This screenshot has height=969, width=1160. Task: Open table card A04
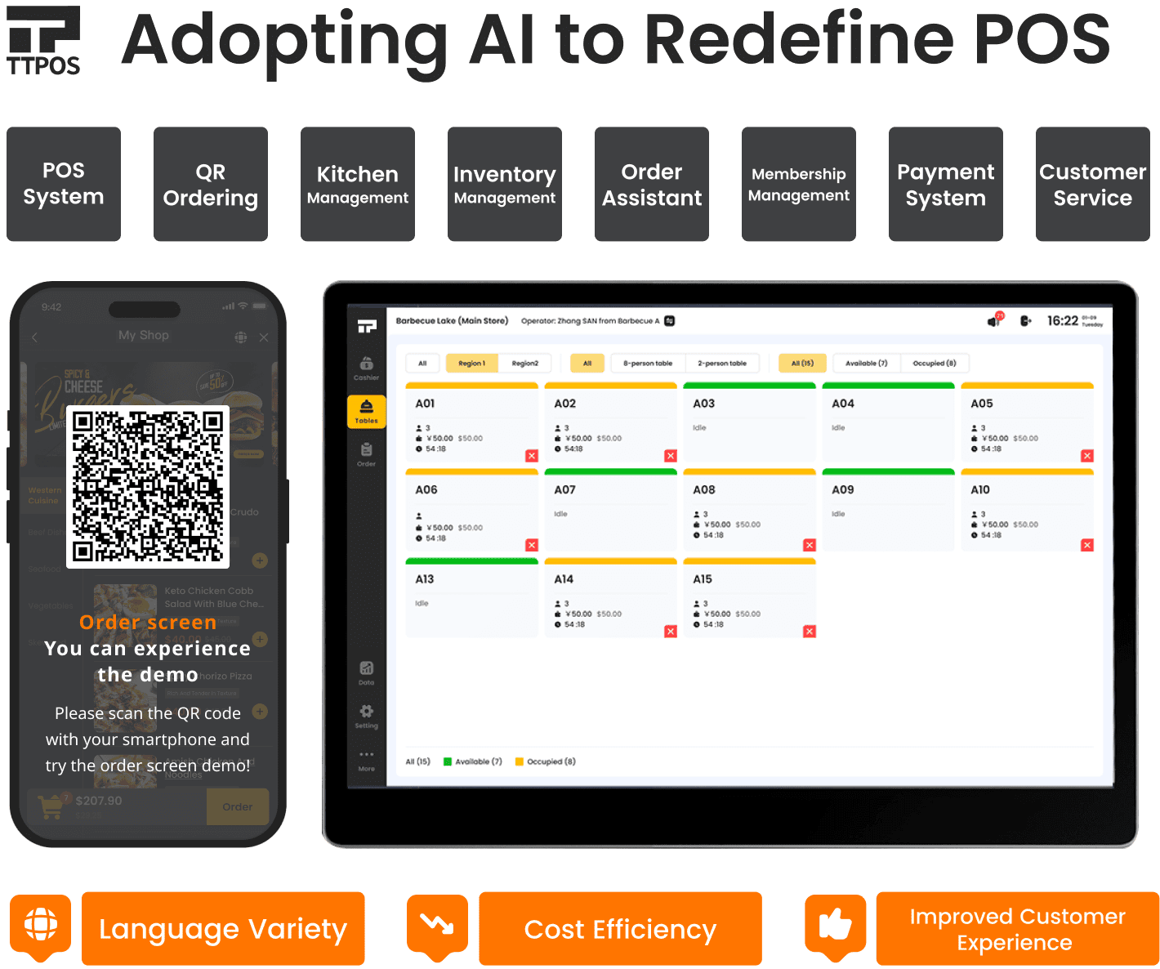tap(888, 422)
